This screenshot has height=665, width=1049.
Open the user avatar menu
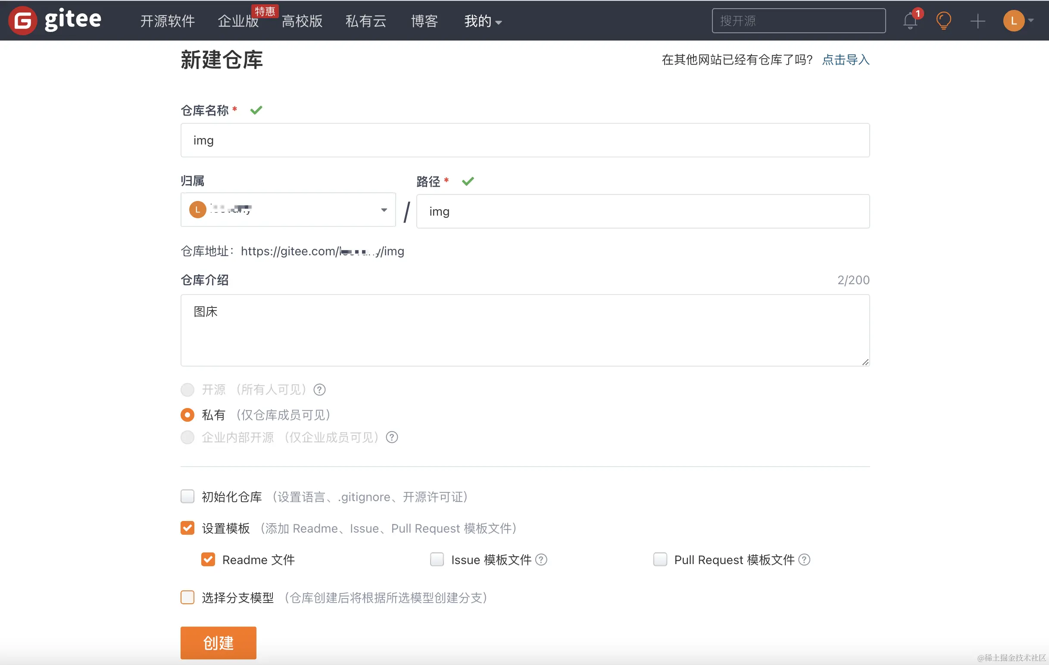click(1015, 20)
